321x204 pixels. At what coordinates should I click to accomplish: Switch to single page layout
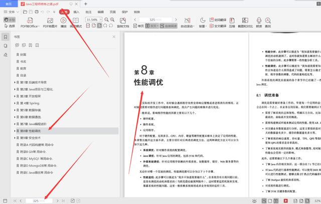[138, 26]
